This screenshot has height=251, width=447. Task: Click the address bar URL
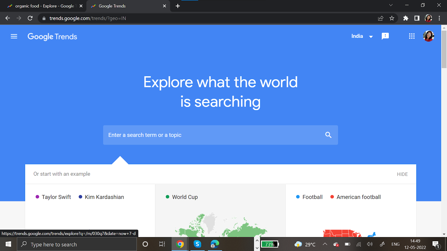coord(88,18)
